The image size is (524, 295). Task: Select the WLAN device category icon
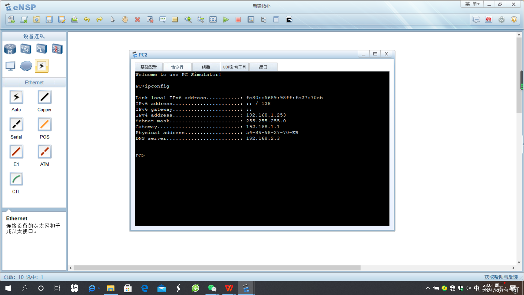41,49
